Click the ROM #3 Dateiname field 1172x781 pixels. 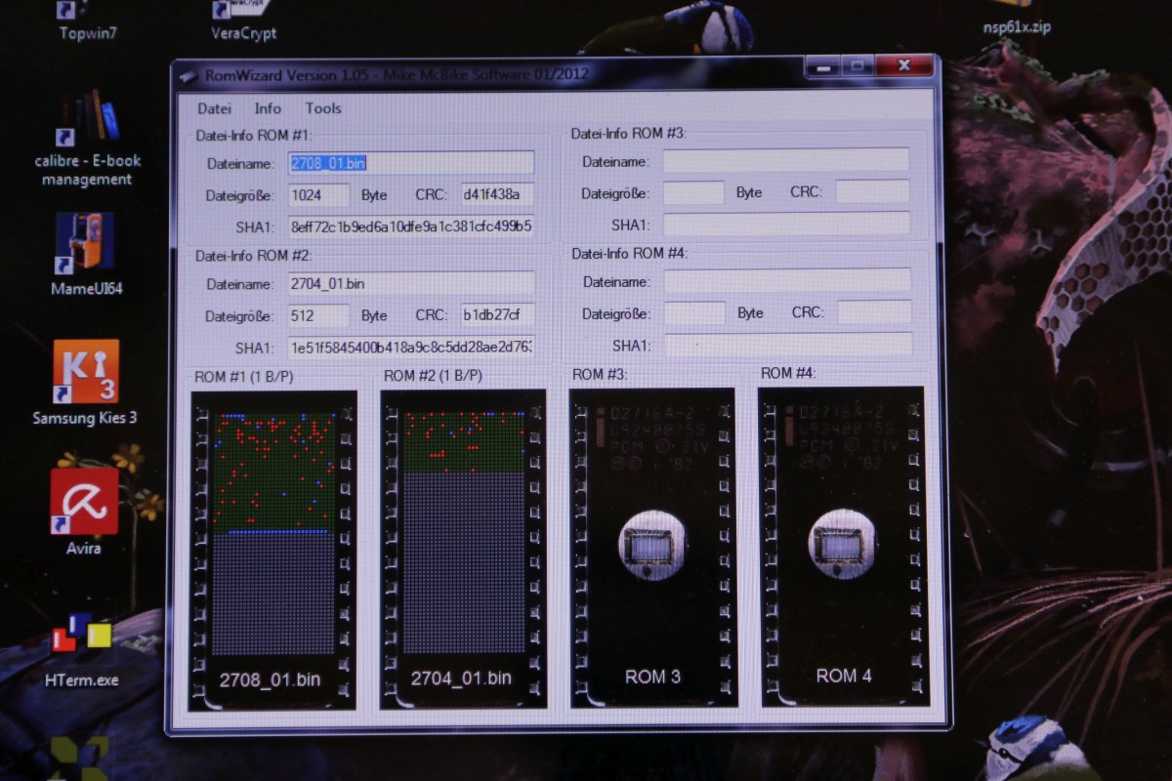[785, 161]
